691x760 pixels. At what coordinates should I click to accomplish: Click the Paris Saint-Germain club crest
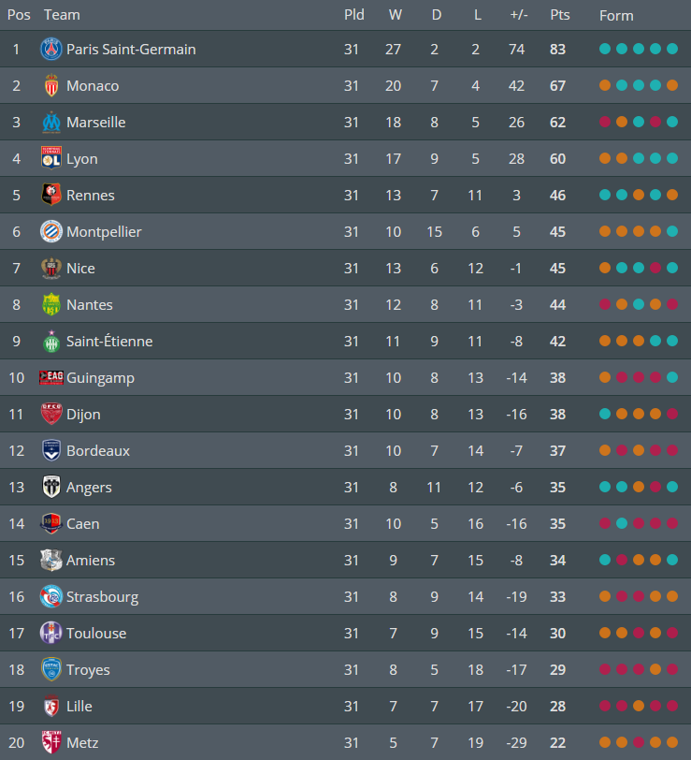pyautogui.click(x=51, y=49)
